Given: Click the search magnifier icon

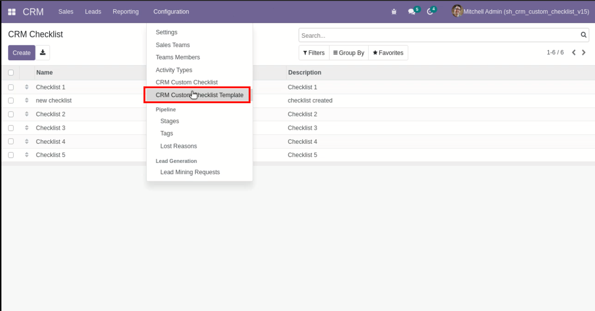Looking at the screenshot, I should point(583,35).
